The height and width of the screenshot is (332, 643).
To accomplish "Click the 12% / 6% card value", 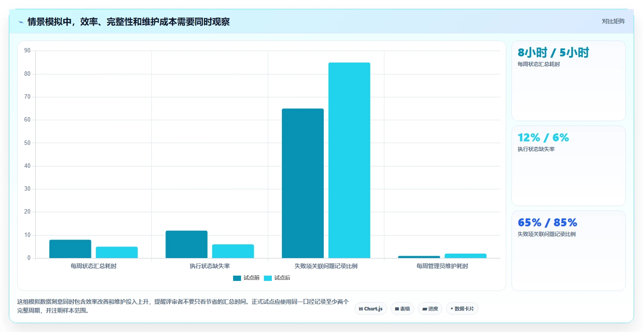I will (x=543, y=137).
